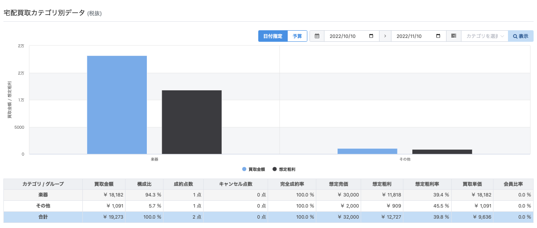The image size is (537, 228).
Task: Open the date picker icon in the 2022/11/10 field
Action: point(438,36)
